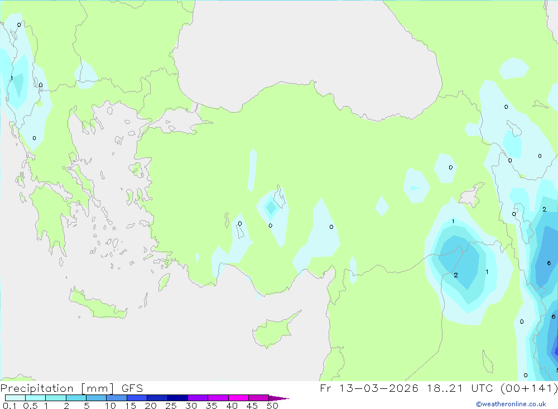
Task: Select the '10' legend scale label
Action: (x=110, y=406)
